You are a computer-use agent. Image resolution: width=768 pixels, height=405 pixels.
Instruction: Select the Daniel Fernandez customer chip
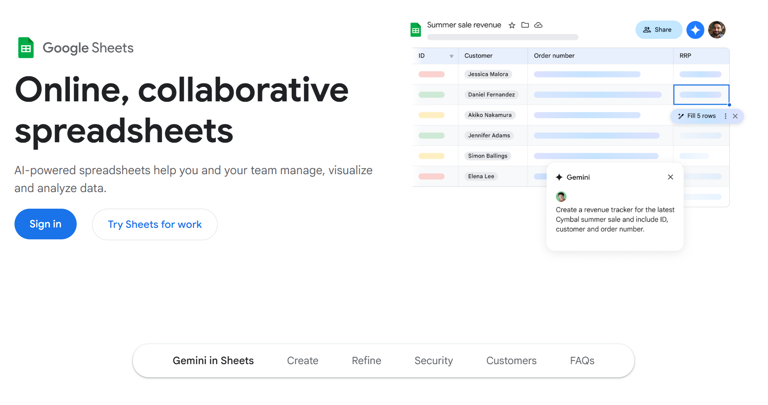coord(492,95)
